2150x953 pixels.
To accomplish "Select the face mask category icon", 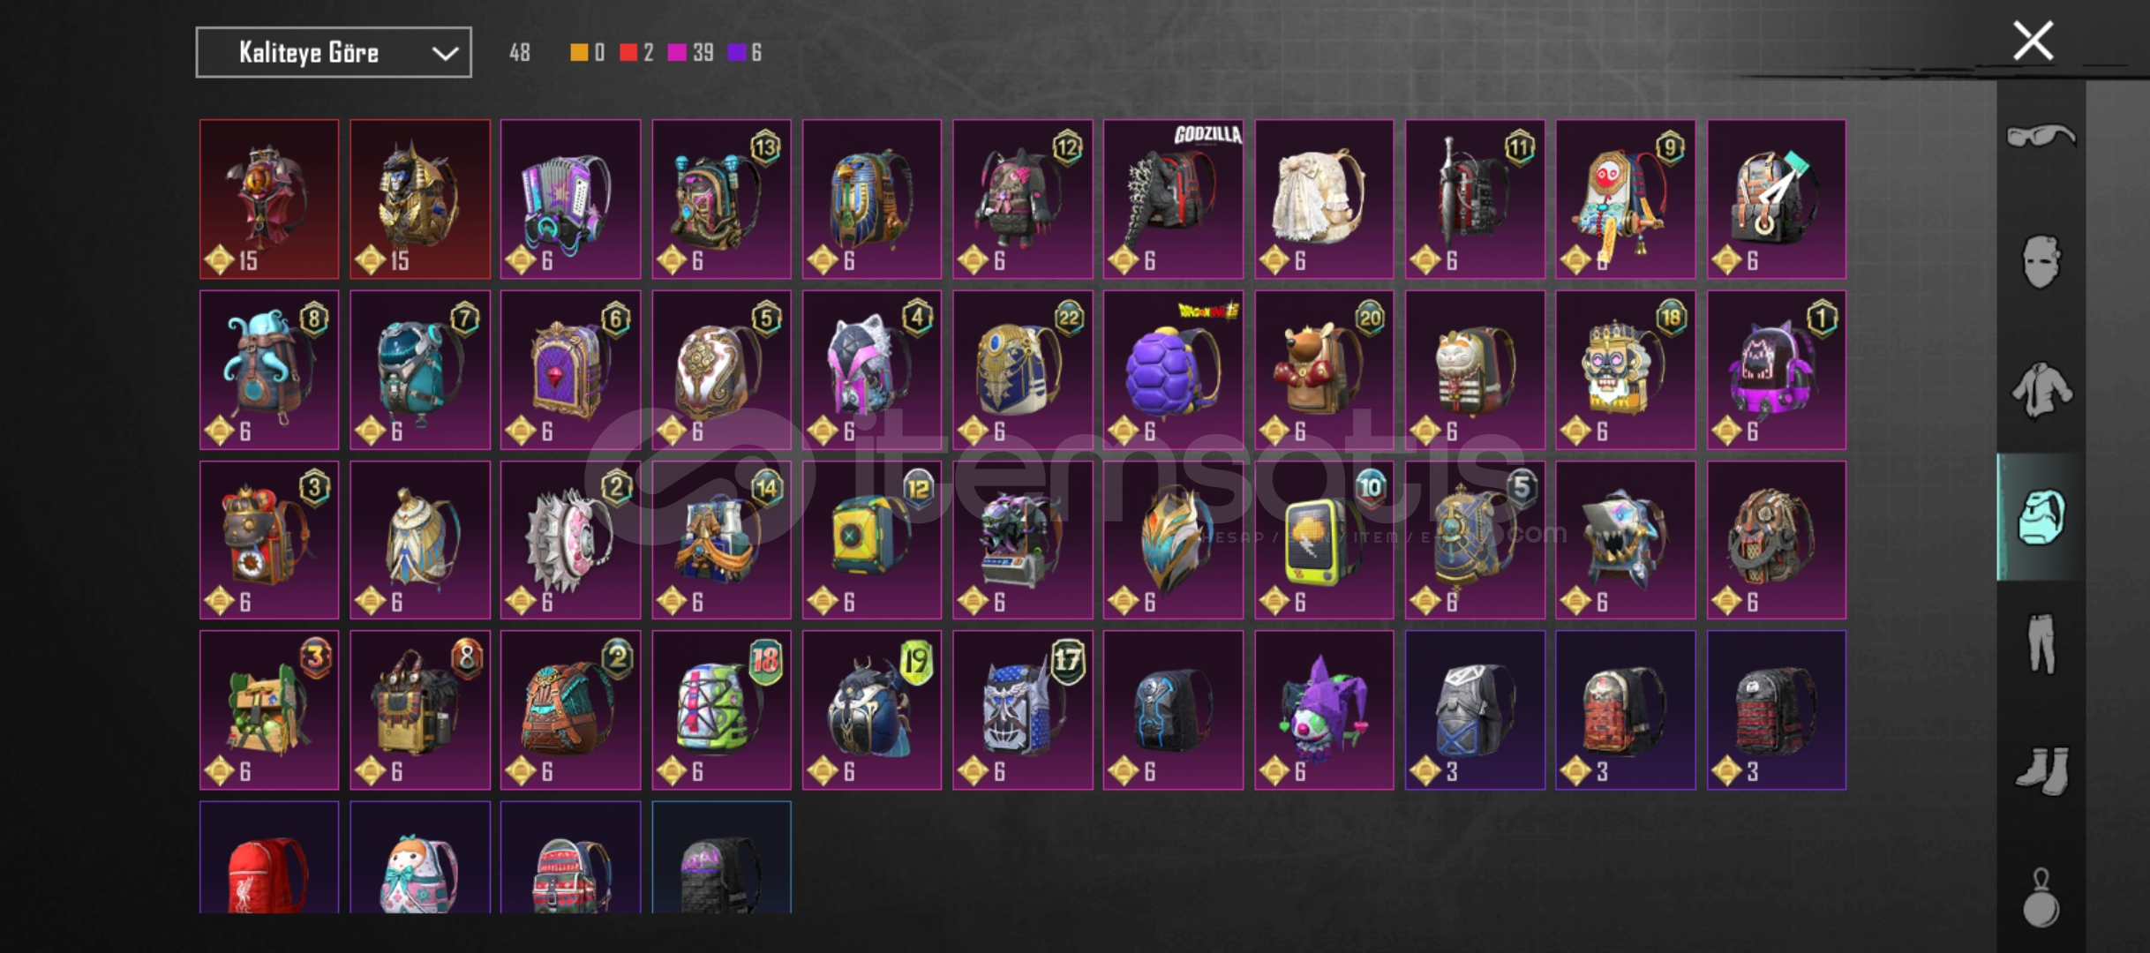I will (2041, 261).
